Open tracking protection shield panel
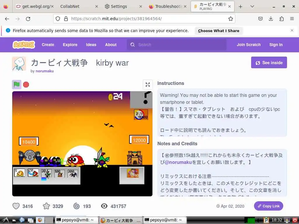This screenshot has height=224, width=299. (58, 19)
